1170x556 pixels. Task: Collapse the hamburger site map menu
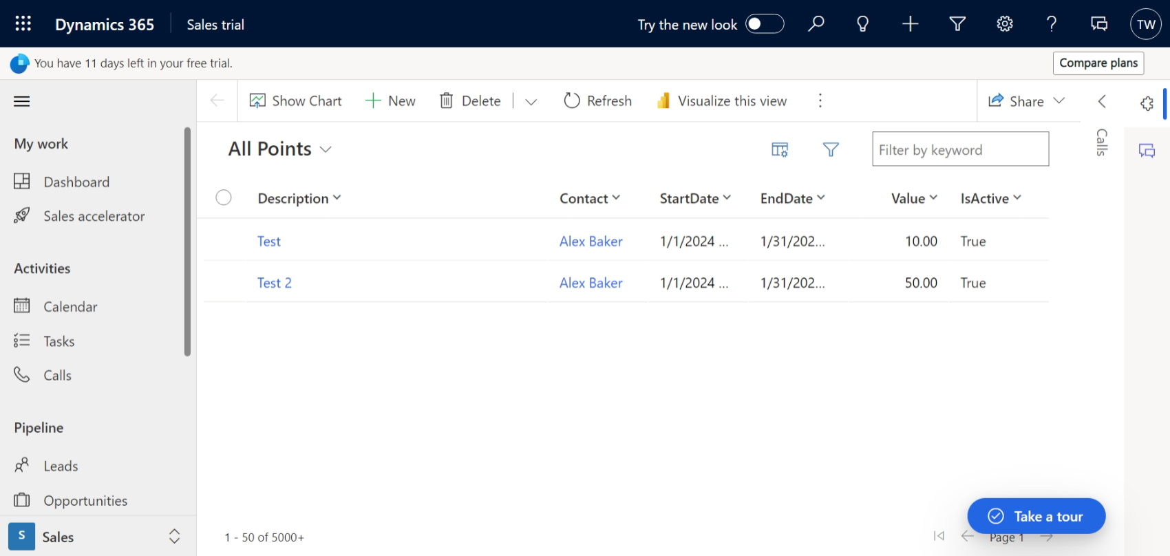pos(22,101)
